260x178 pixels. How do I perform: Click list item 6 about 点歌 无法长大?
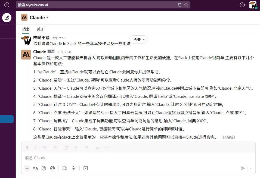pos(140,113)
